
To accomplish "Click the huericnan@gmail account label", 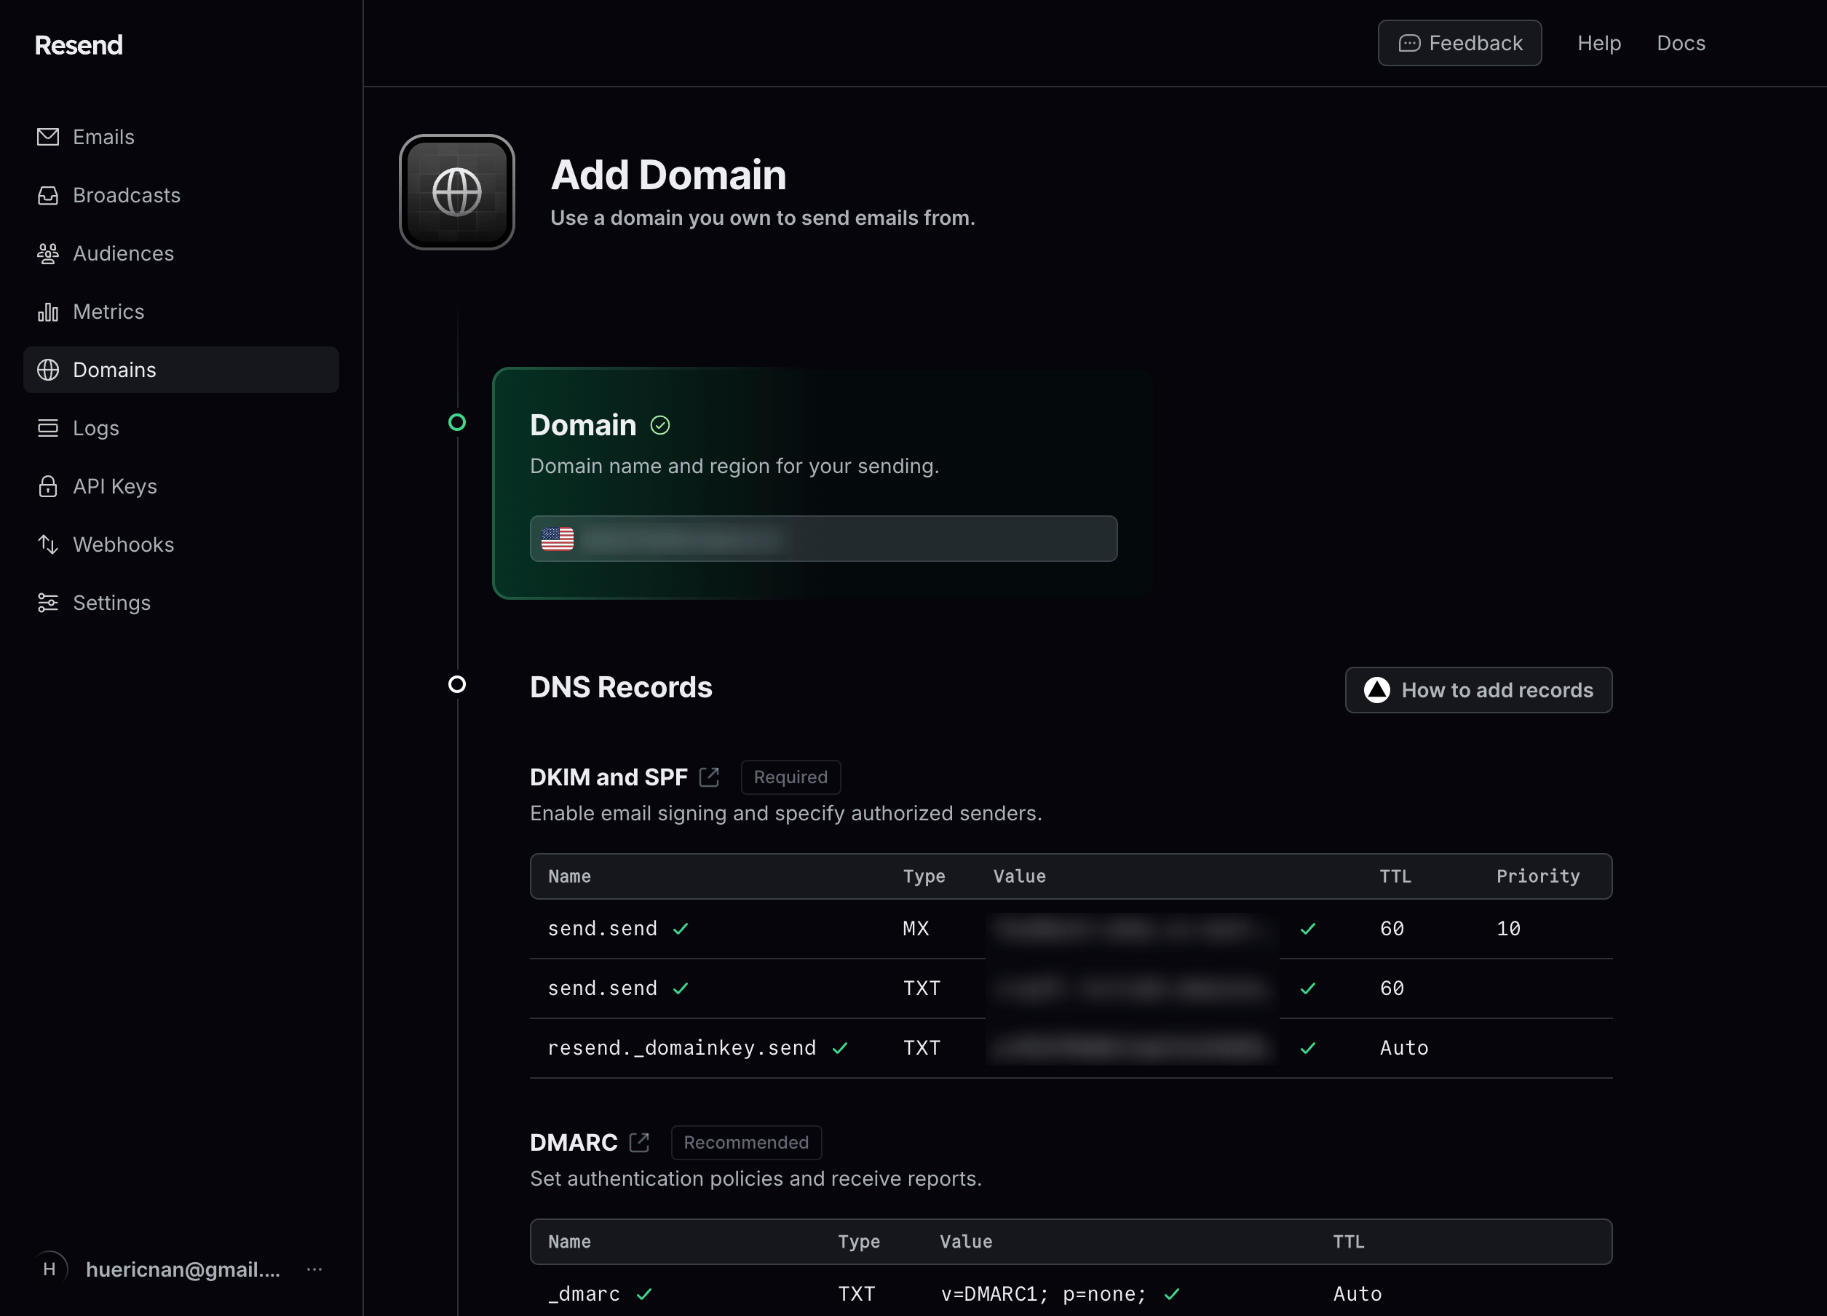I will [183, 1269].
